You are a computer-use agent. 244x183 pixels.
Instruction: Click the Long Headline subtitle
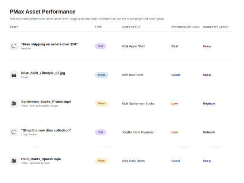[x=29, y=134]
